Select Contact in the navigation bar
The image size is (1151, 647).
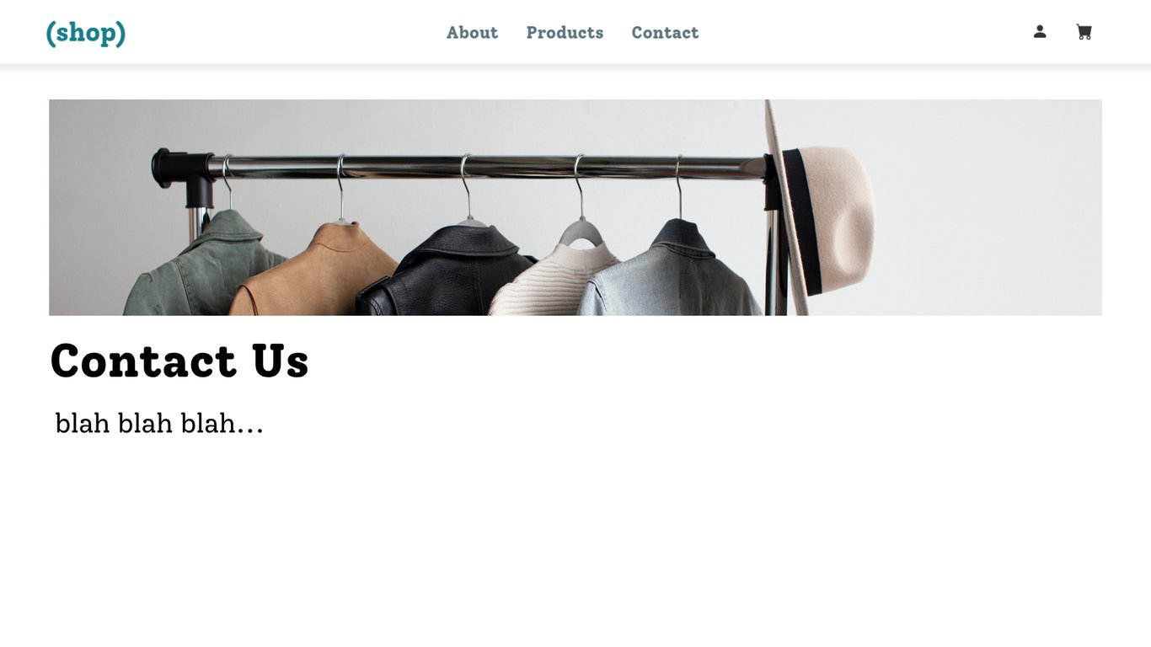(665, 33)
